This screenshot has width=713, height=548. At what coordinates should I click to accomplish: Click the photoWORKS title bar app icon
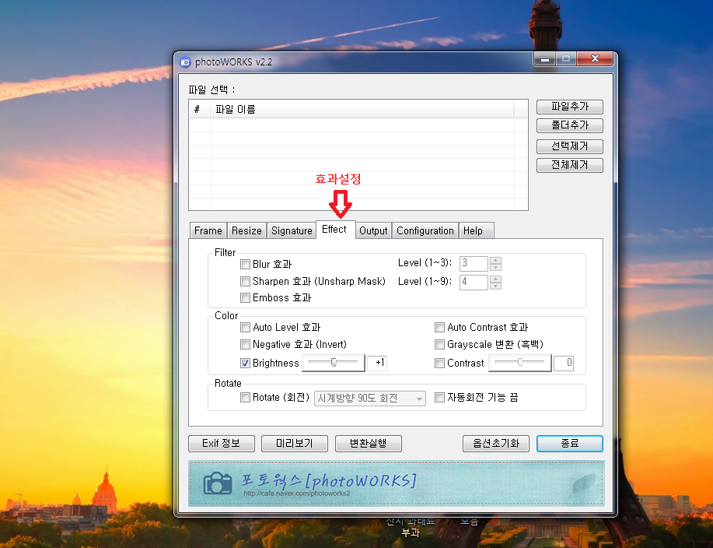(x=185, y=62)
